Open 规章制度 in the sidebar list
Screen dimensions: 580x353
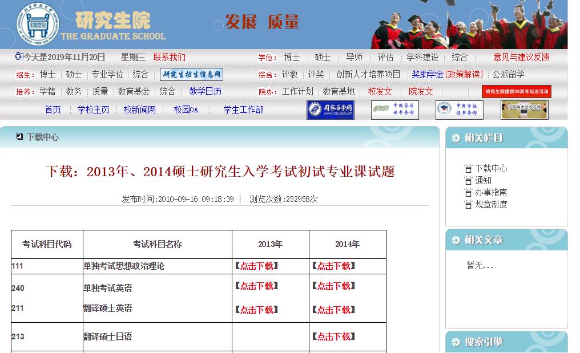(491, 204)
